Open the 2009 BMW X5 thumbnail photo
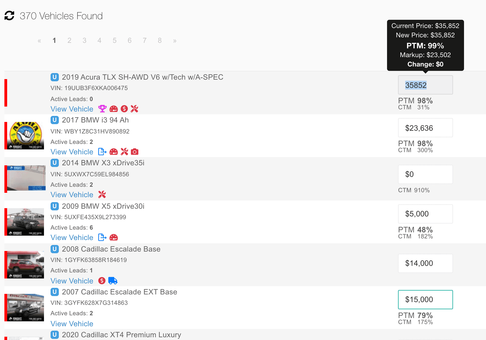Viewport: 486px width, 340px height. (26, 222)
